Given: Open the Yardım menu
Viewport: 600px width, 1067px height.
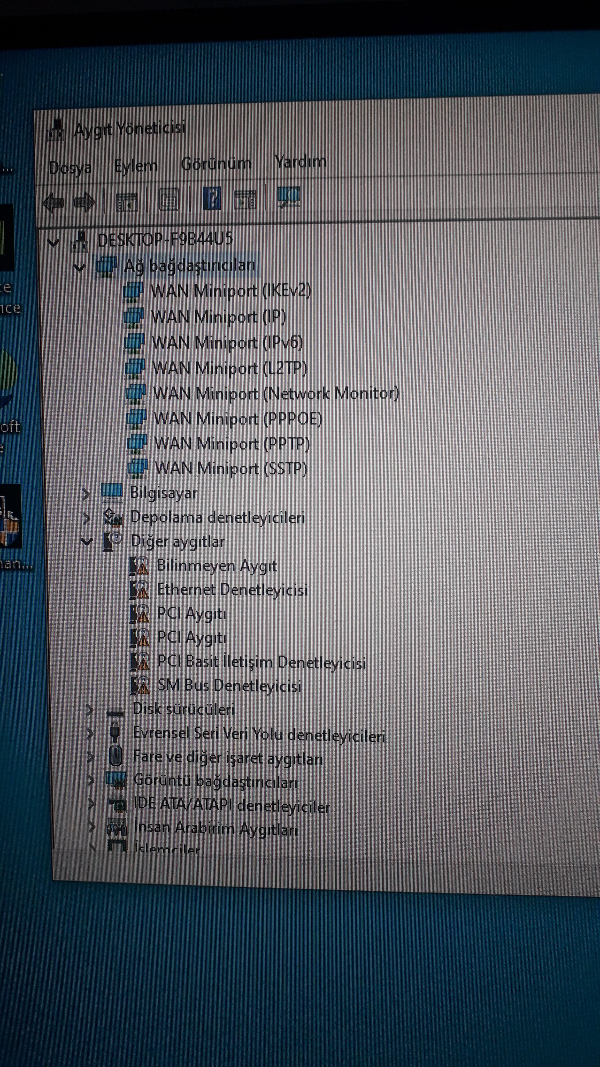Looking at the screenshot, I should pyautogui.click(x=301, y=161).
